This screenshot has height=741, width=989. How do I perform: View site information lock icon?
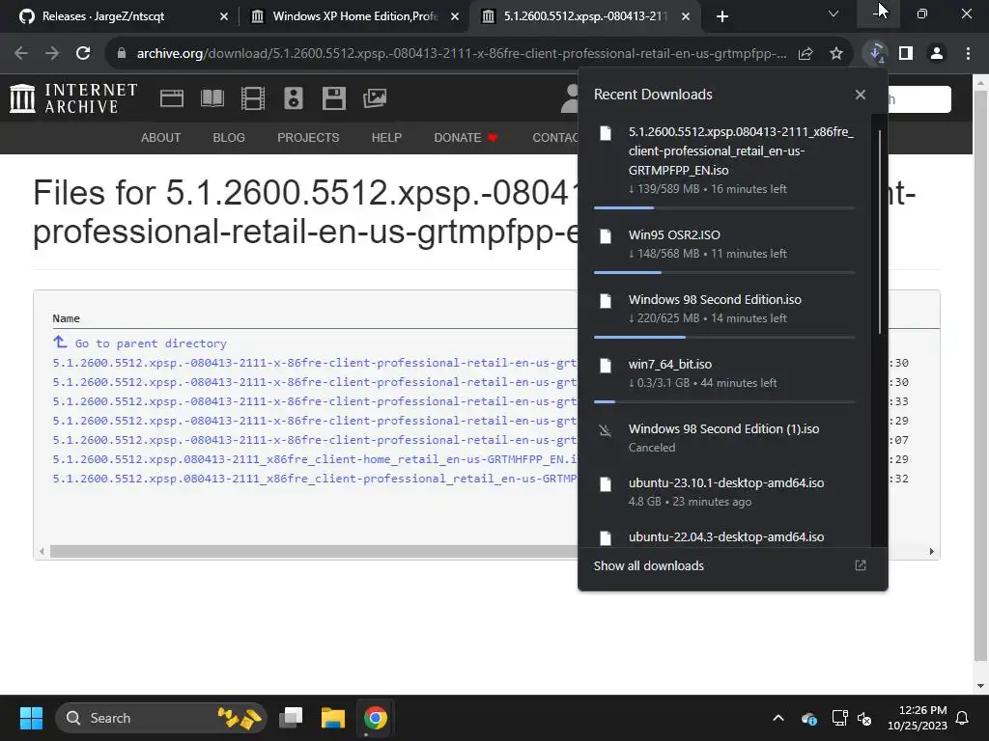point(122,54)
